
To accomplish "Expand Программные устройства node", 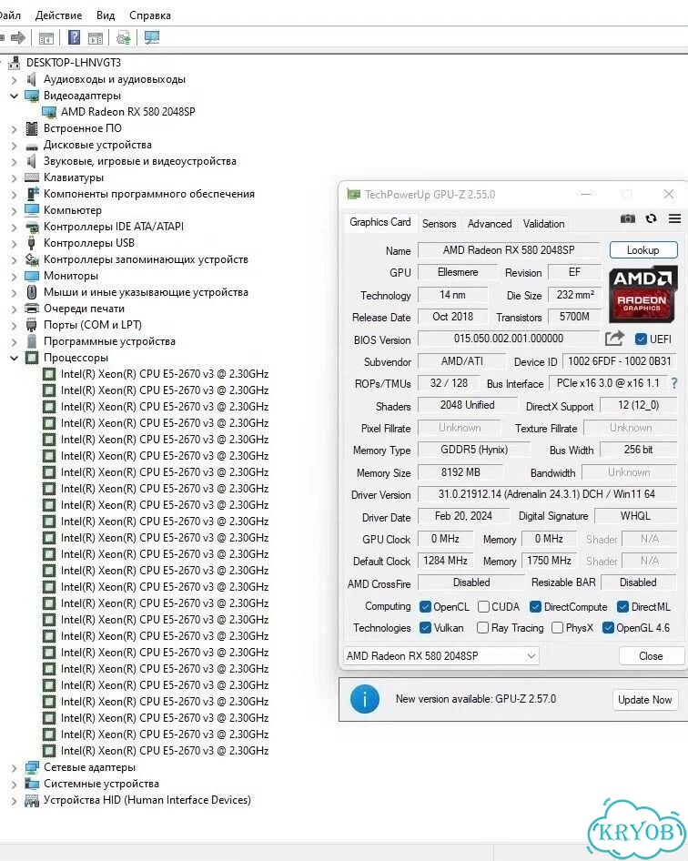I will click(x=15, y=341).
